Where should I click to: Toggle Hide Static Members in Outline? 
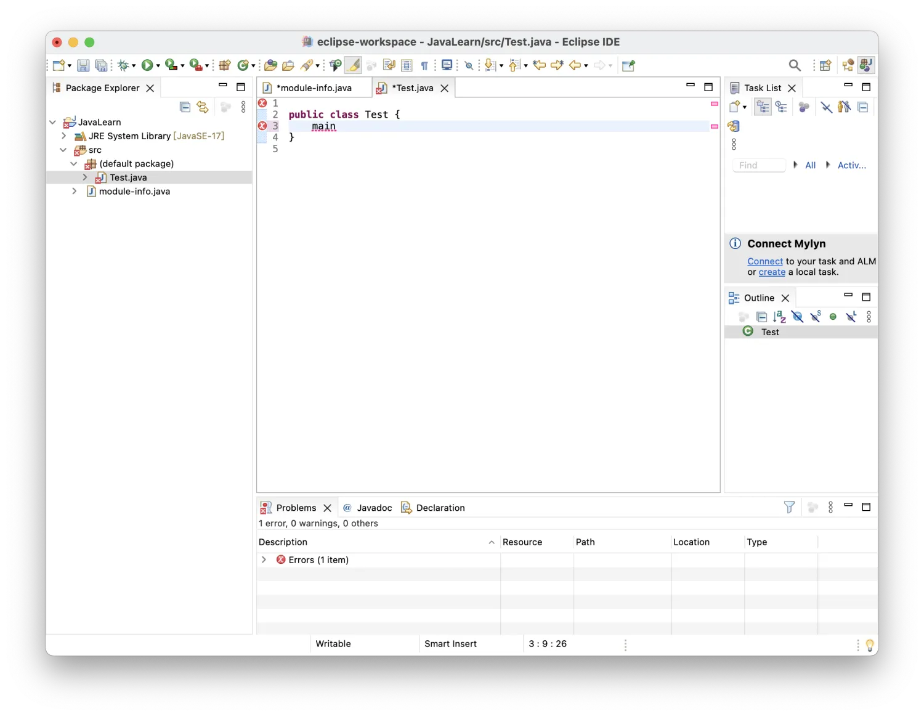coord(816,317)
